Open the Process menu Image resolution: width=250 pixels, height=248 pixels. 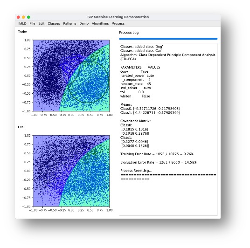118,24
